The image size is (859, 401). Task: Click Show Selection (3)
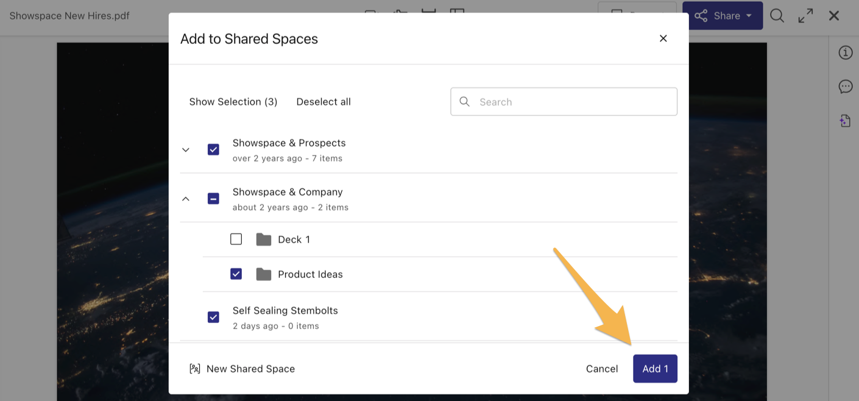click(233, 101)
